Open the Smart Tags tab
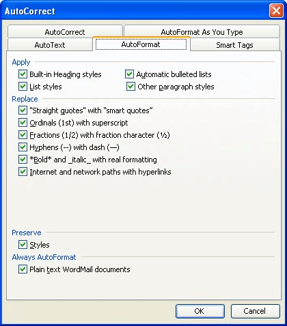Screen dimensions: 287x326 coord(234,45)
